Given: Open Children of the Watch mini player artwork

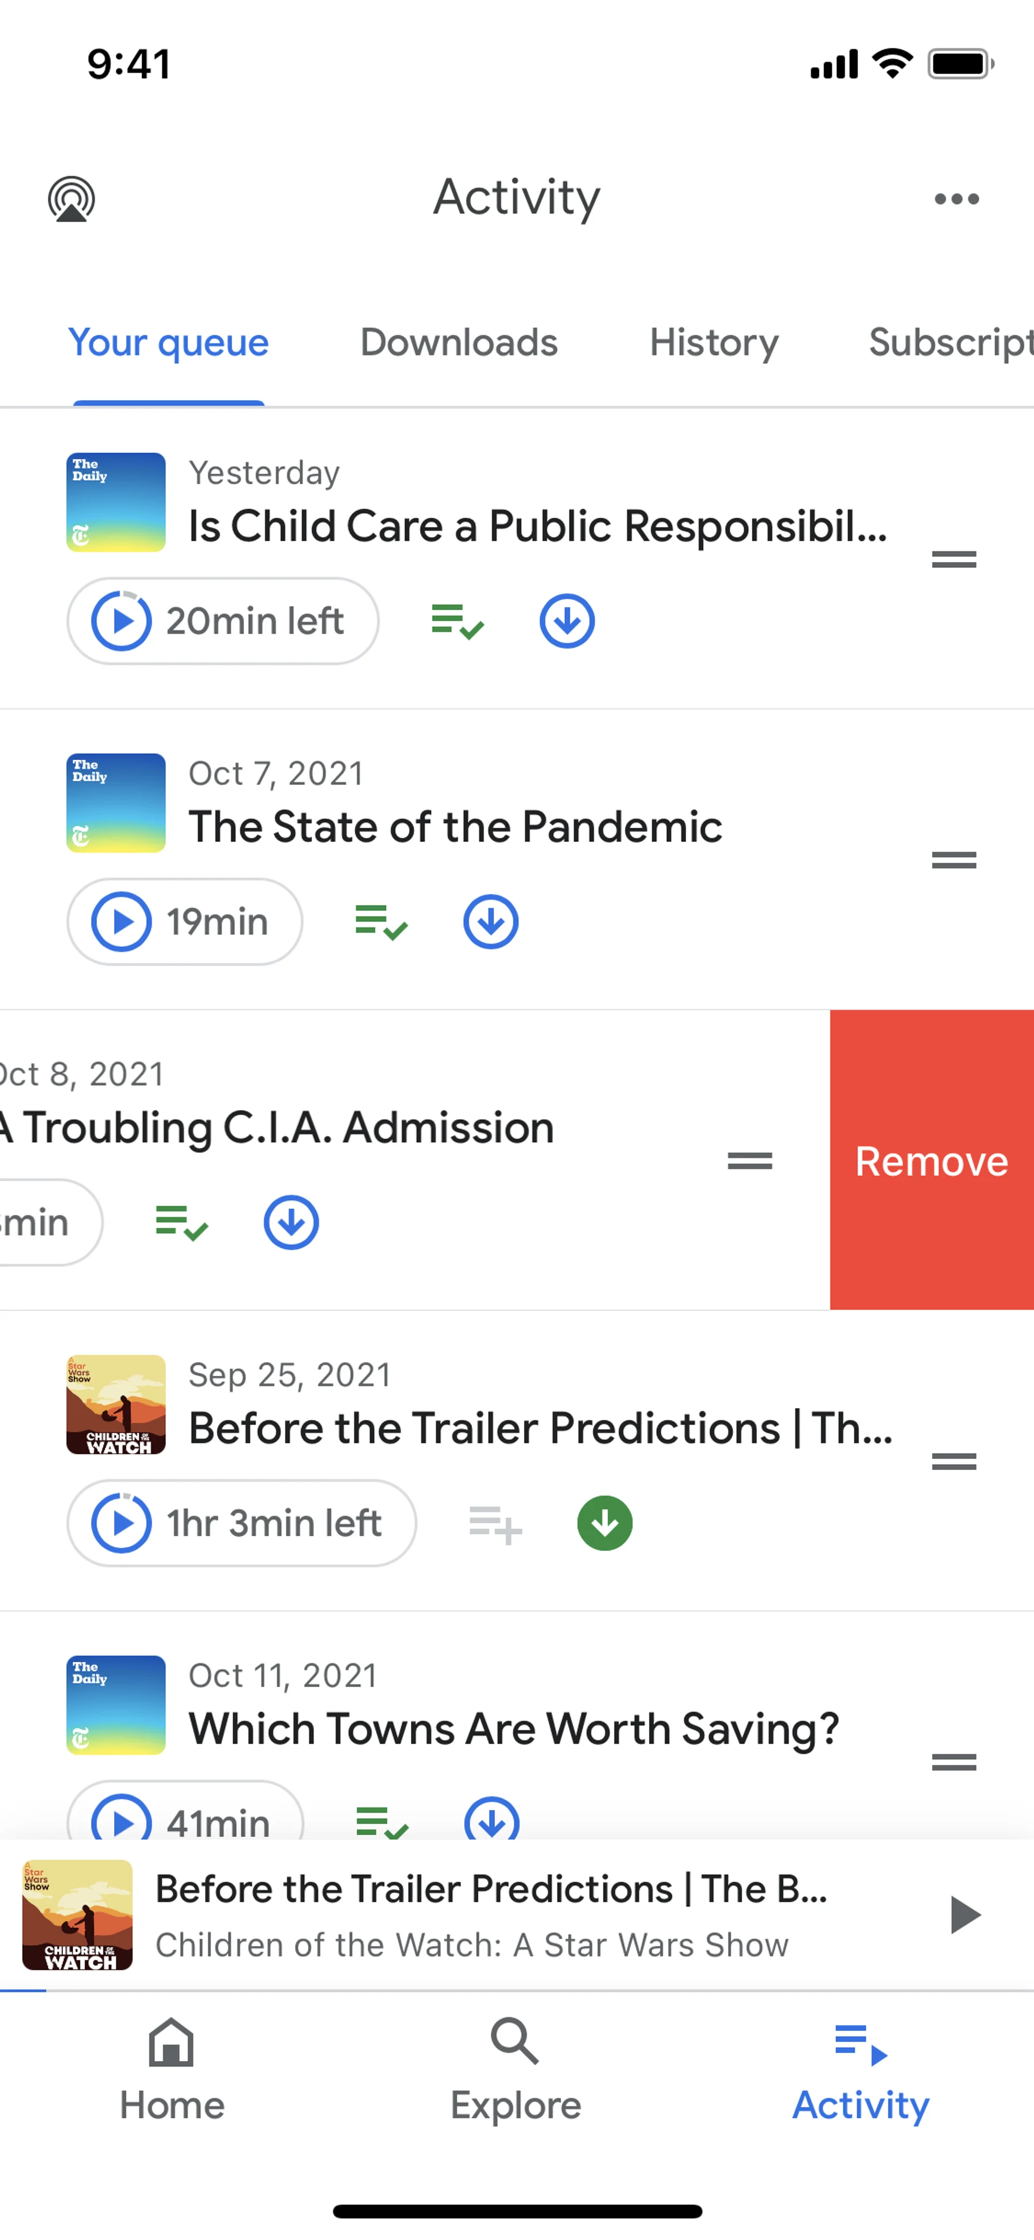Looking at the screenshot, I should (x=78, y=1914).
